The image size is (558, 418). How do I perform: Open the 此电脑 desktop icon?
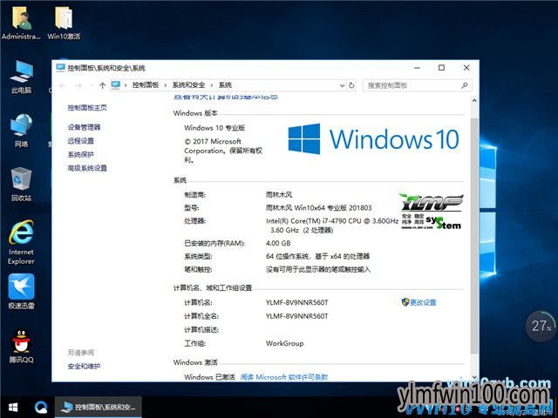21,77
